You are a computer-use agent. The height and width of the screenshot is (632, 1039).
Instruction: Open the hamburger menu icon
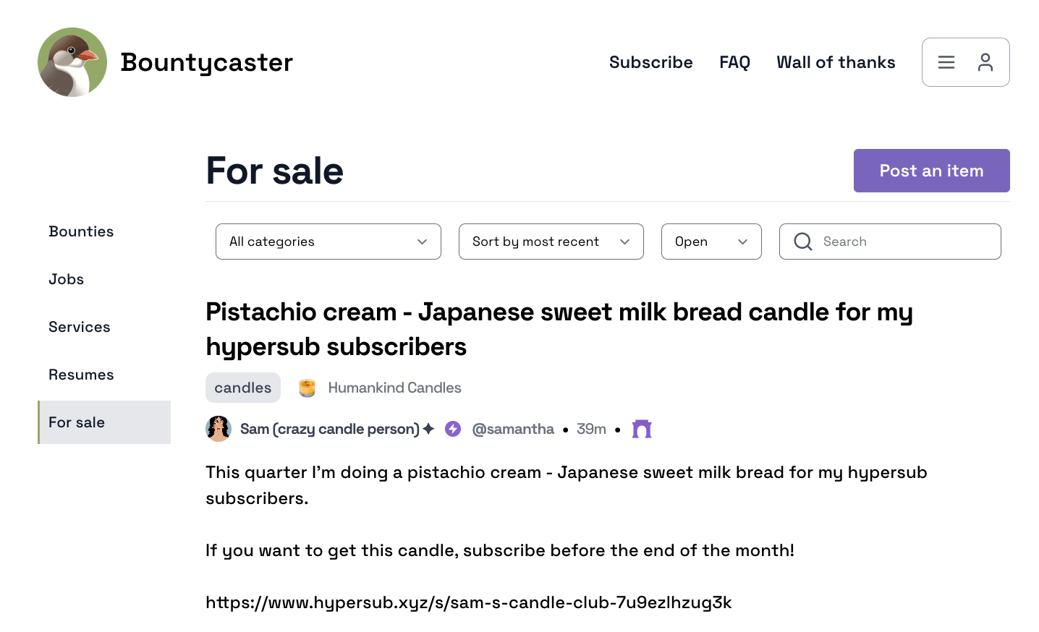(946, 62)
